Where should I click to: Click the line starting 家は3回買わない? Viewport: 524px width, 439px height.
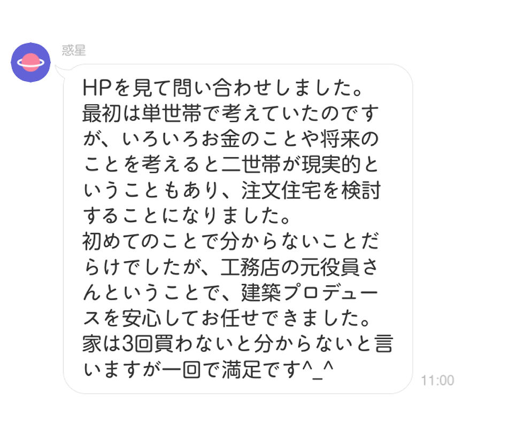pyautogui.click(x=237, y=344)
